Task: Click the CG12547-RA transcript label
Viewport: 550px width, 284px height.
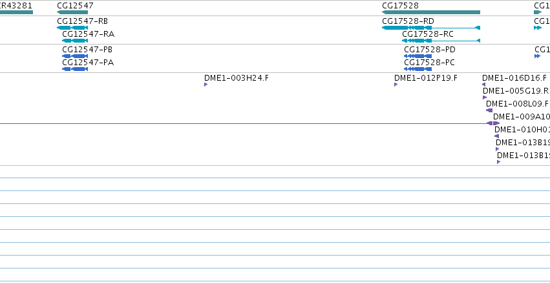Action: (88, 34)
